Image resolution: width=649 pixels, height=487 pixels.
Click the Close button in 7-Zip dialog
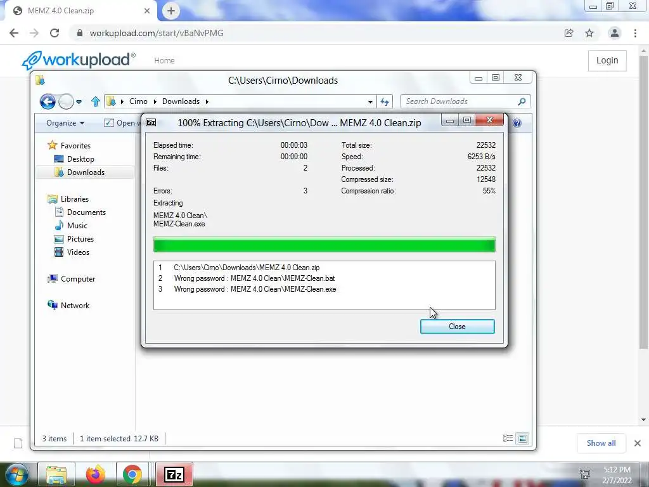click(458, 327)
